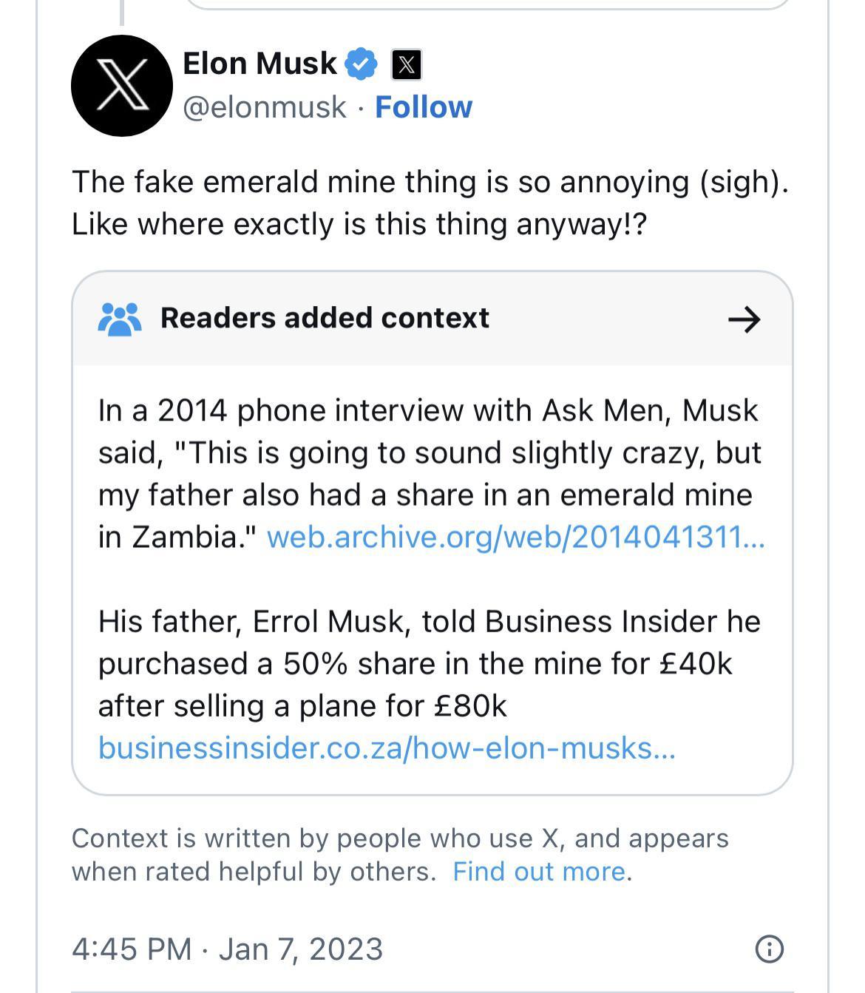Open the Elon Musk display name
865x993 pixels.
coord(259,64)
